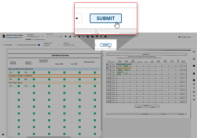The image size is (197, 138).
Task: Click the first rotate icon in sidebar
Action: [x=194, y=88]
